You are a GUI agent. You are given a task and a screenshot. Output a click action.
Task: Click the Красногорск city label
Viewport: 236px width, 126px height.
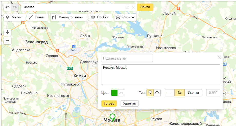pos(58,96)
